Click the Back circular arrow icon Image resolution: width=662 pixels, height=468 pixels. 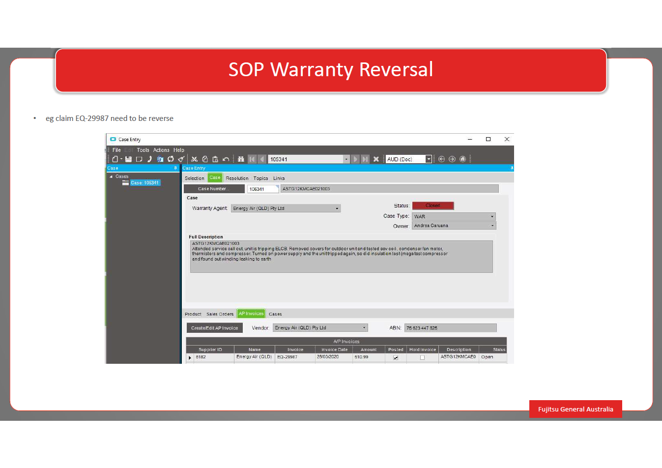point(441,159)
